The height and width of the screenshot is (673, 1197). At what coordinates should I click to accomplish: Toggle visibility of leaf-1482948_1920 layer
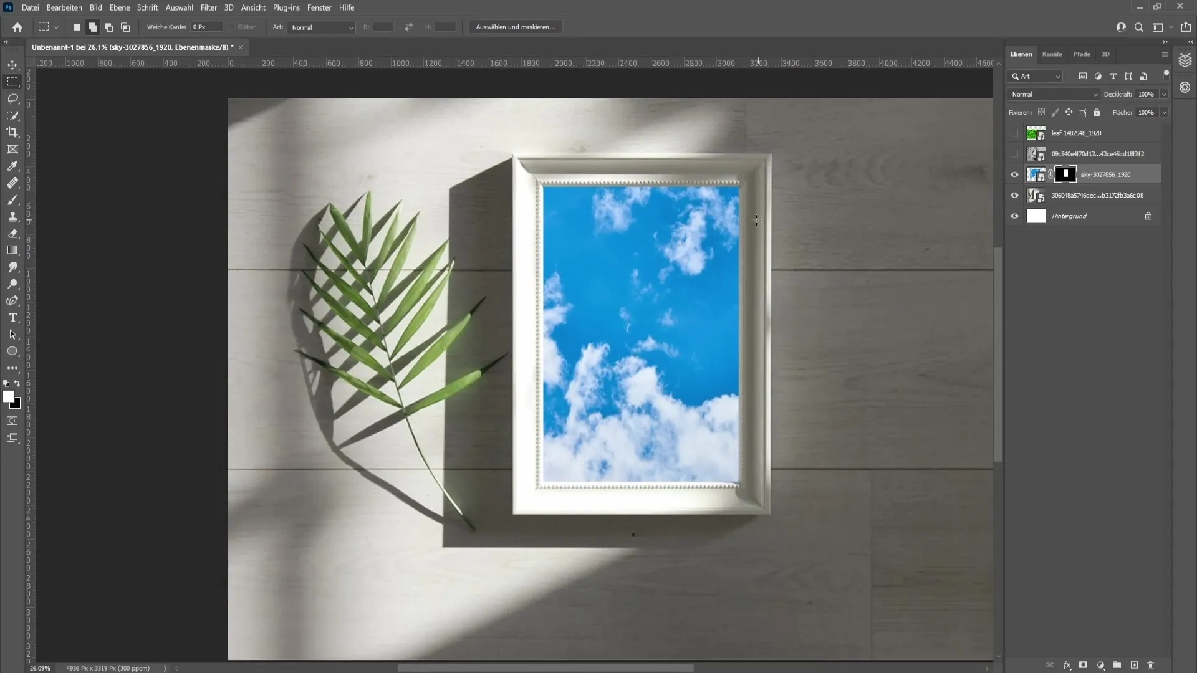pos(1014,133)
